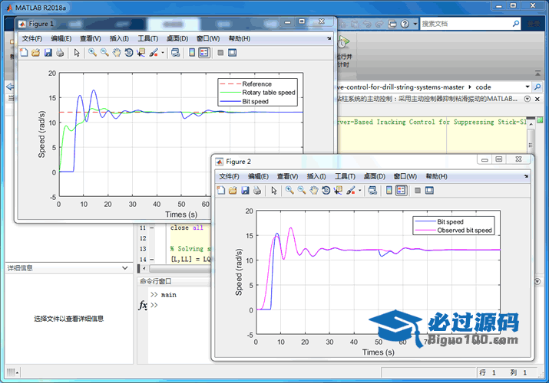This screenshot has width=549, height=383.
Task: Click dock arrow at Figure 1 menu bar end
Action: tap(329, 39)
